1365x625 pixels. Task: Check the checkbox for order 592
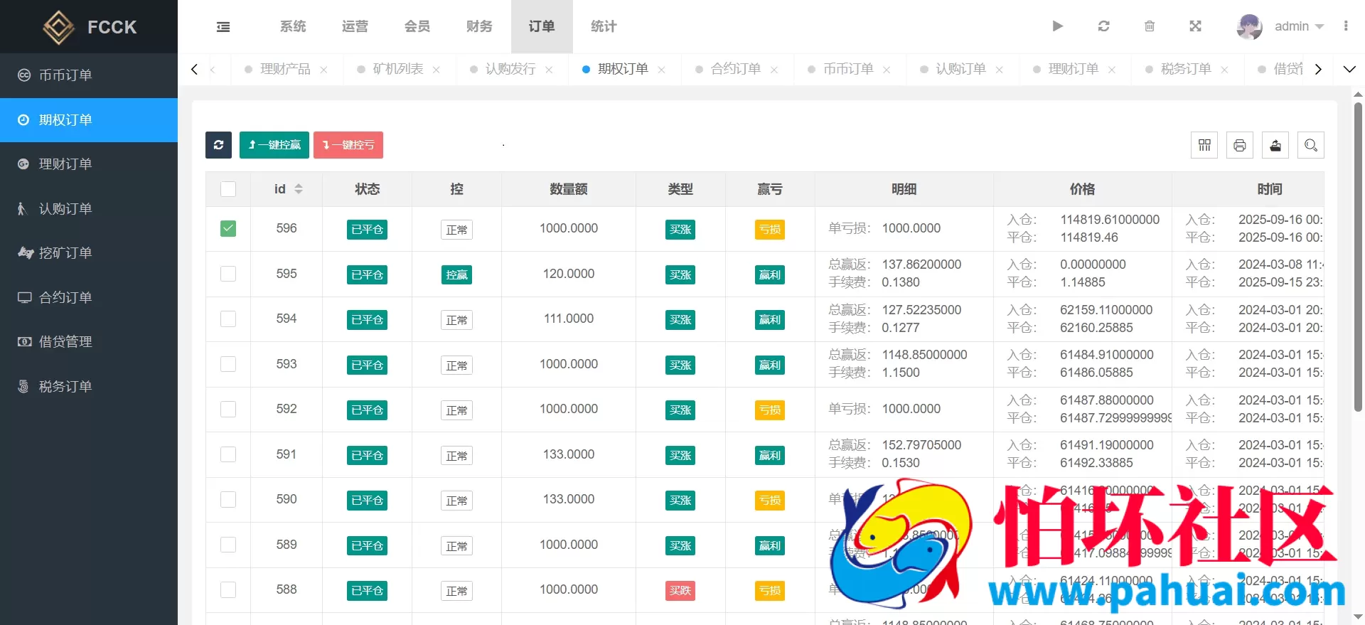point(228,409)
